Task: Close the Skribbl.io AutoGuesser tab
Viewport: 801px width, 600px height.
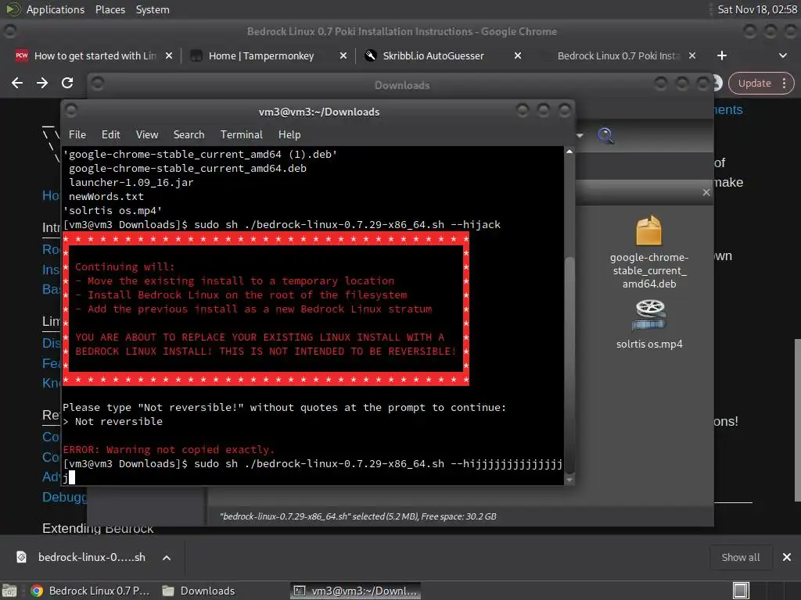Action: (x=518, y=55)
